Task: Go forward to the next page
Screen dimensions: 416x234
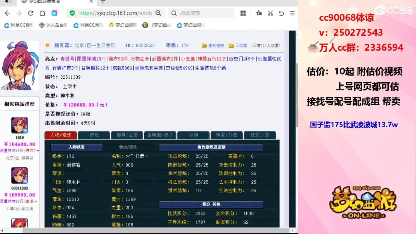Action: click(x=19, y=13)
